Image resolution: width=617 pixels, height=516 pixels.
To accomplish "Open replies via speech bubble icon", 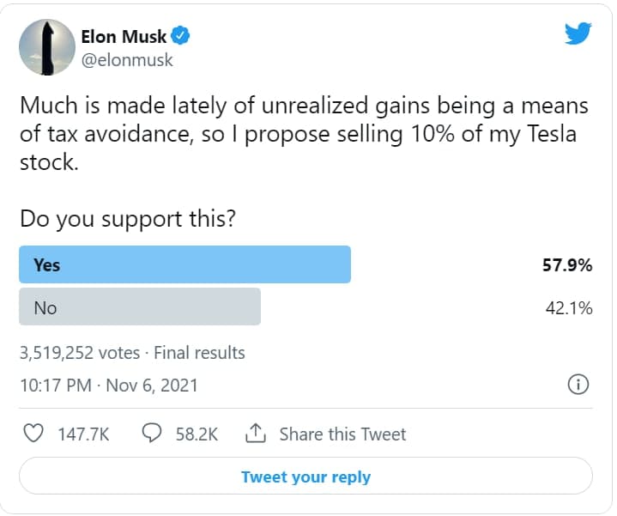I will click(x=152, y=434).
